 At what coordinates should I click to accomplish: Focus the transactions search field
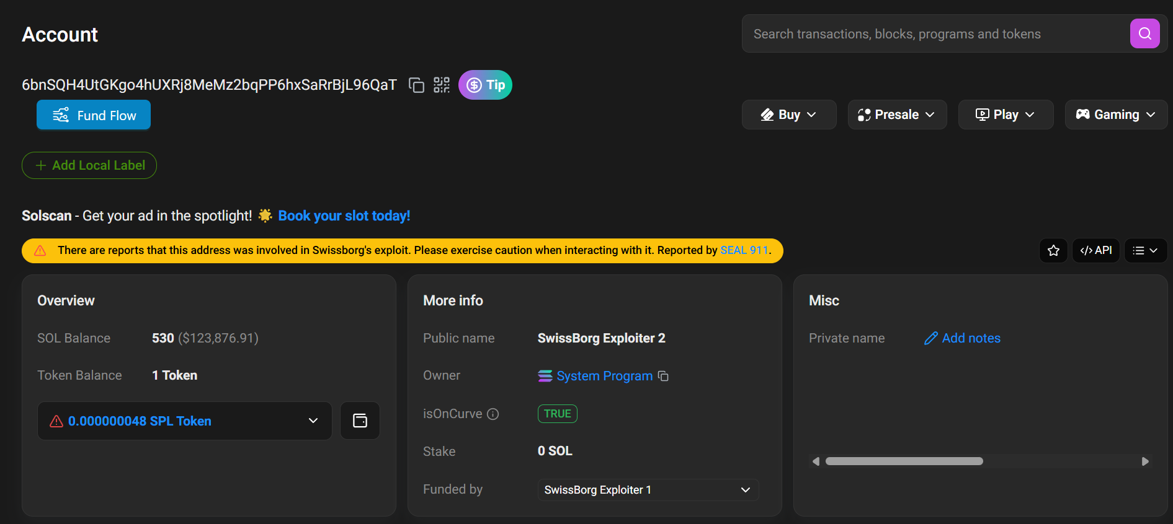(937, 34)
